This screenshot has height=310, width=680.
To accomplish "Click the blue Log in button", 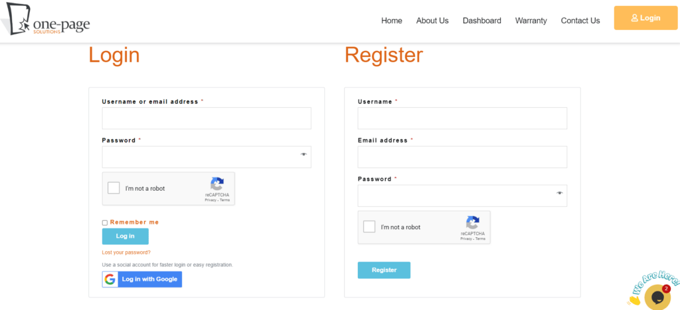I will [125, 236].
